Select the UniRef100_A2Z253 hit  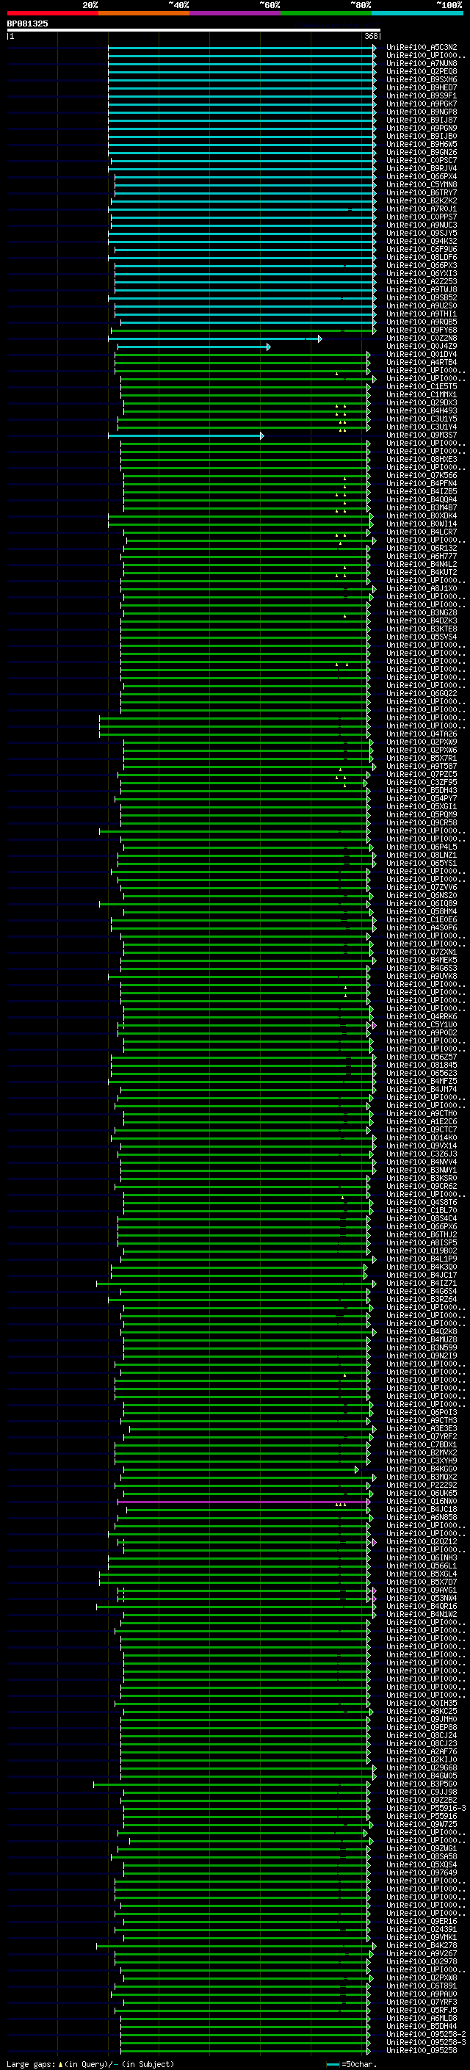point(422,281)
